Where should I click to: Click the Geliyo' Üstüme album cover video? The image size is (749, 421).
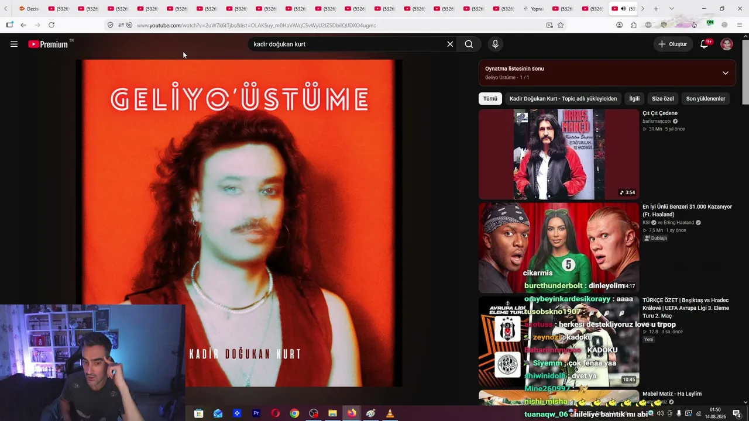[x=239, y=223]
